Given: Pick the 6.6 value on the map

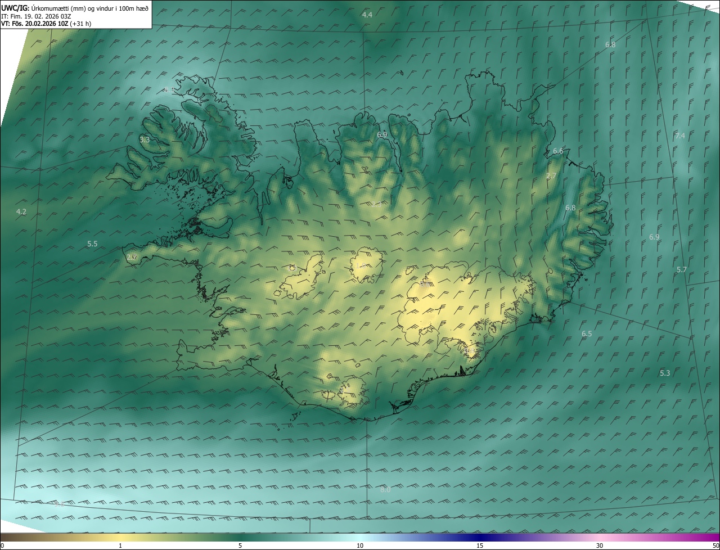Looking at the screenshot, I should tap(558, 151).
